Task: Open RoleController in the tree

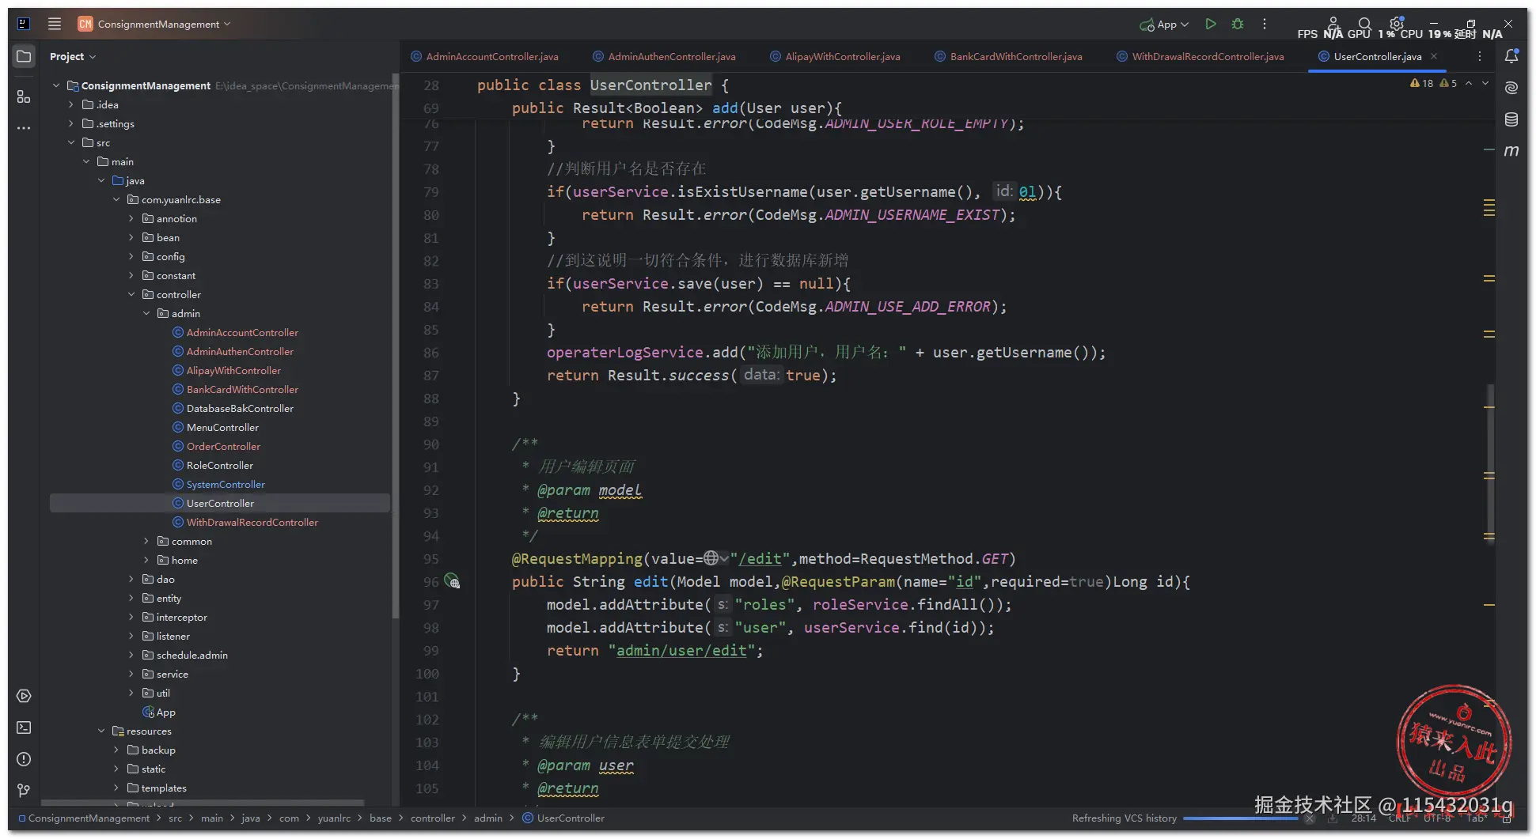Action: click(x=220, y=465)
